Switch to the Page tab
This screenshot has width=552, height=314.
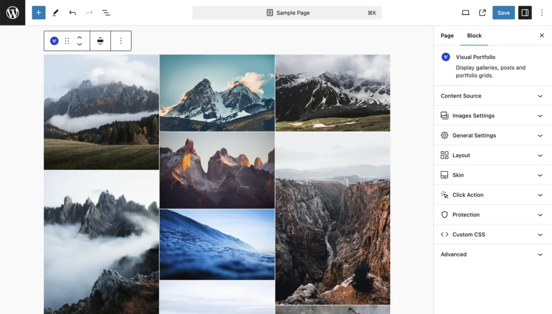click(x=447, y=36)
